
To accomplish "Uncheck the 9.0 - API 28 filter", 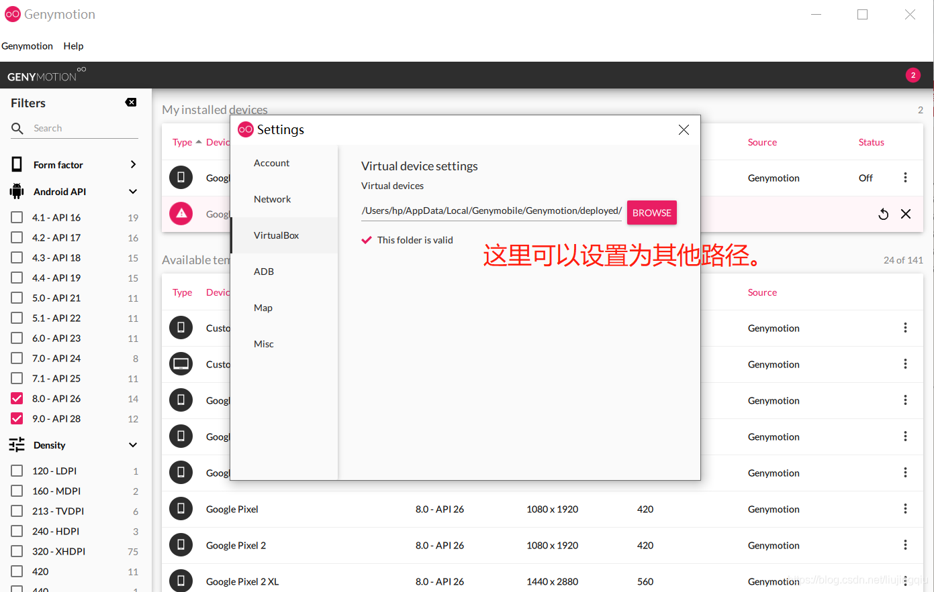I will (x=17, y=418).
